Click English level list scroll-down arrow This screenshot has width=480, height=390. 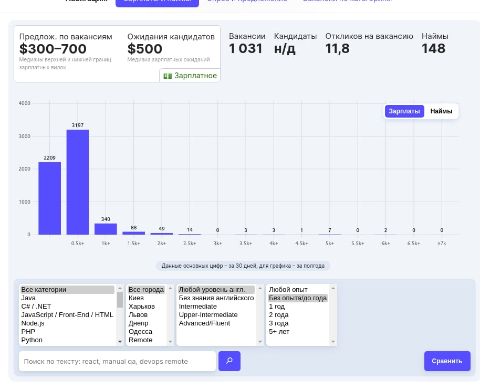[x=260, y=342]
